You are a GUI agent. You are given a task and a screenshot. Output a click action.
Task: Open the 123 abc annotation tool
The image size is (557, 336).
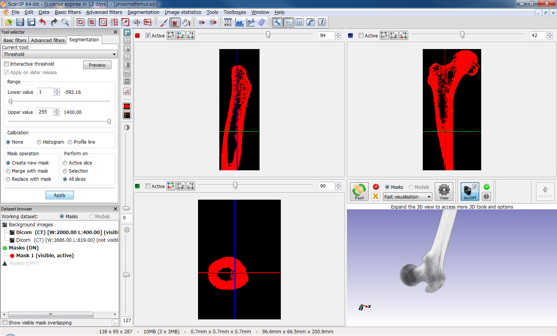pos(228,22)
